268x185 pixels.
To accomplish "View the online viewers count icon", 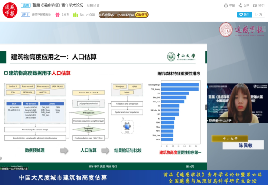I will point(255,5).
